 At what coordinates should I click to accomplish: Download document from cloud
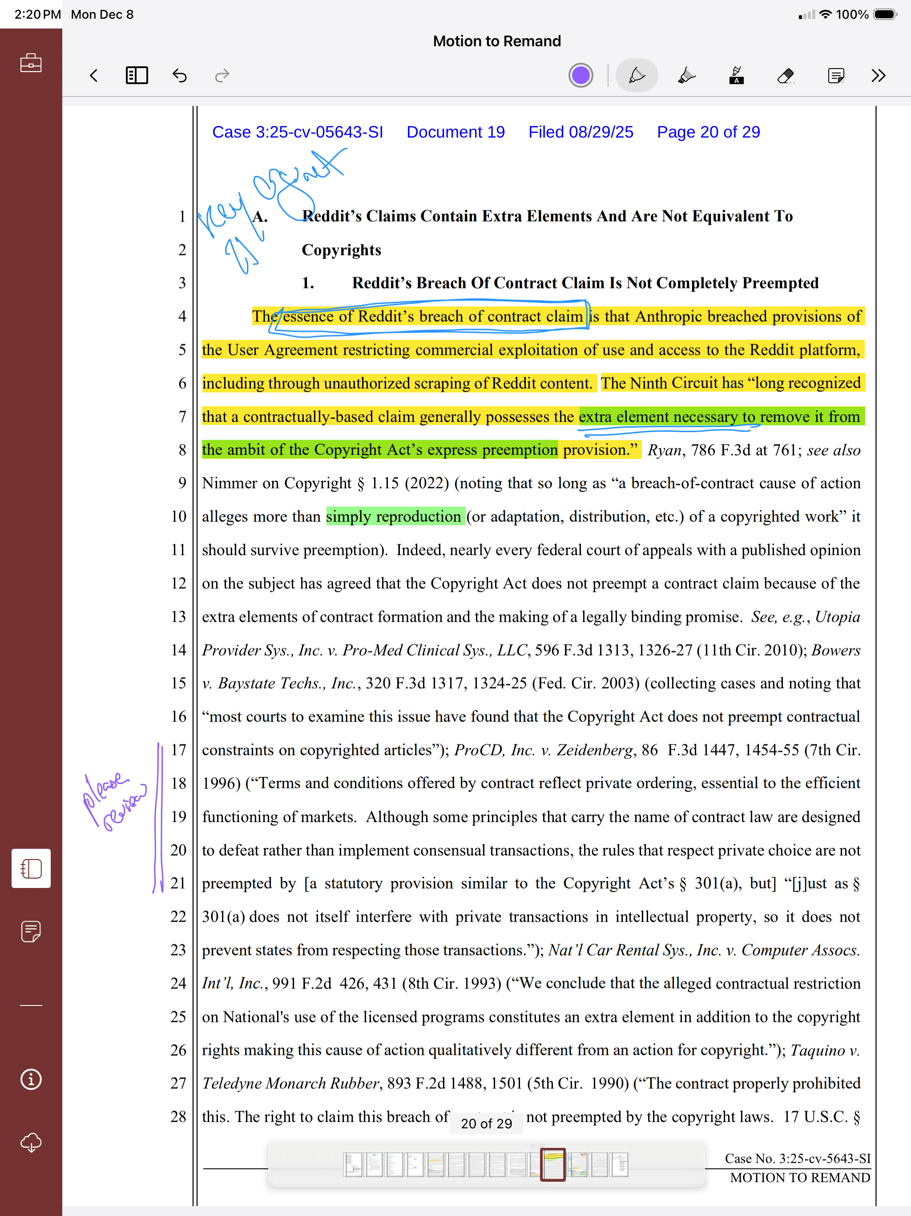(x=31, y=1142)
